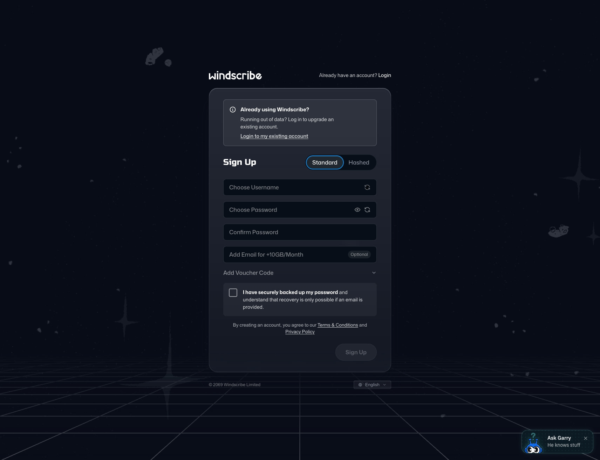The height and width of the screenshot is (460, 600).
Task: Focus the Choose Password field
Action: tap(300, 210)
